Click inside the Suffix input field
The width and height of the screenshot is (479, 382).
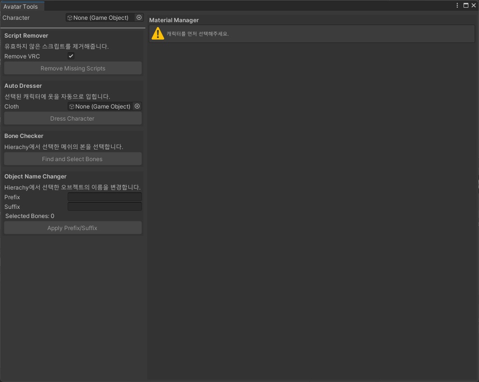pyautogui.click(x=104, y=206)
